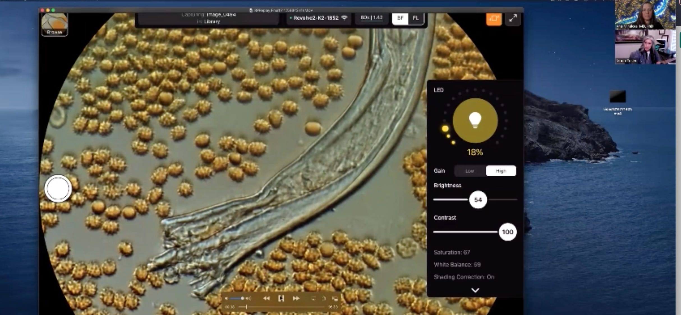Open the 60x | 1.42 objective selector
Viewport: 681px width, 315px height.
pyautogui.click(x=372, y=18)
